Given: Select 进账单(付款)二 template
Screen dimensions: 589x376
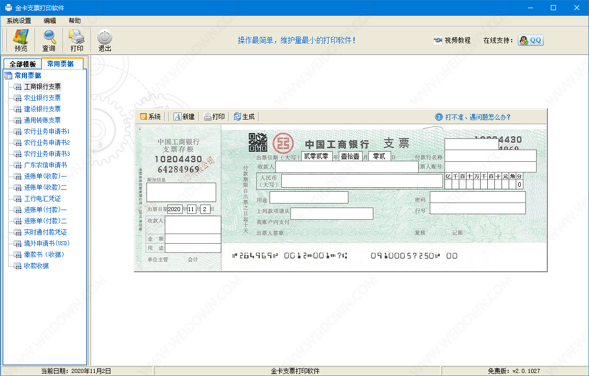Looking at the screenshot, I should [x=45, y=221].
